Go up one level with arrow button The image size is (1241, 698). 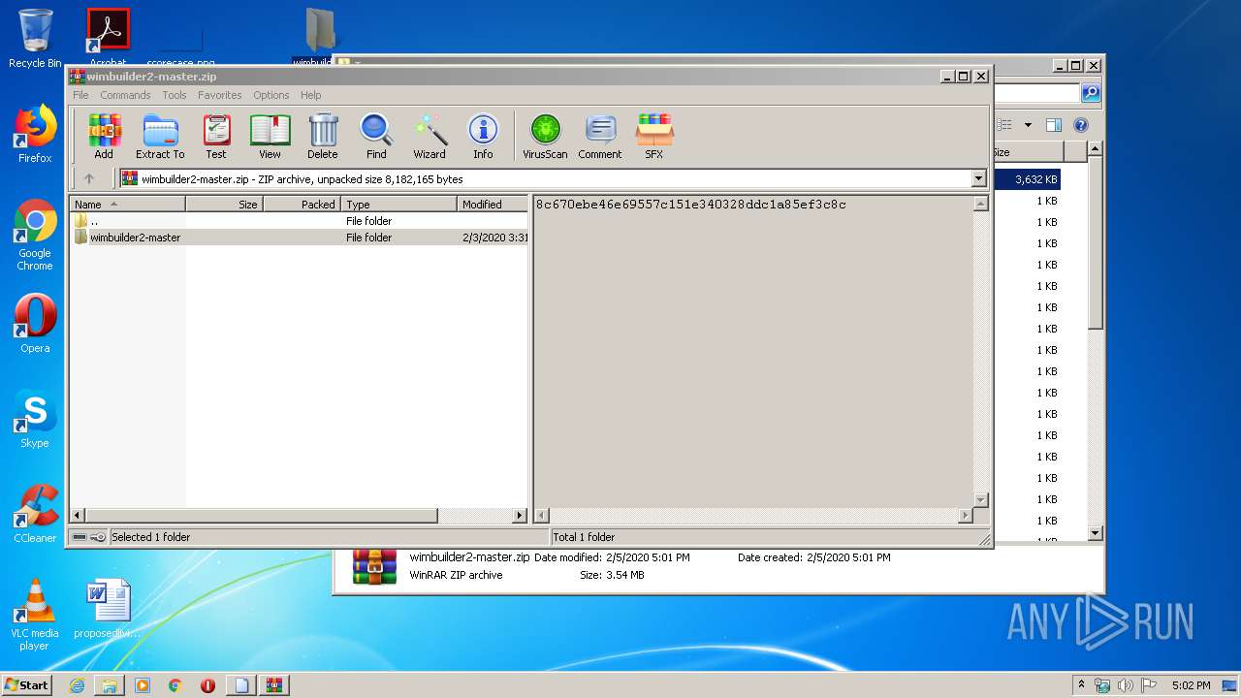coord(89,178)
